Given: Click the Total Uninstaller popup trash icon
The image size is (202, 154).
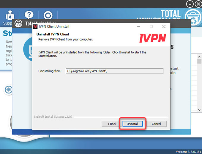Looking at the screenshot, I should tap(18, 24).
